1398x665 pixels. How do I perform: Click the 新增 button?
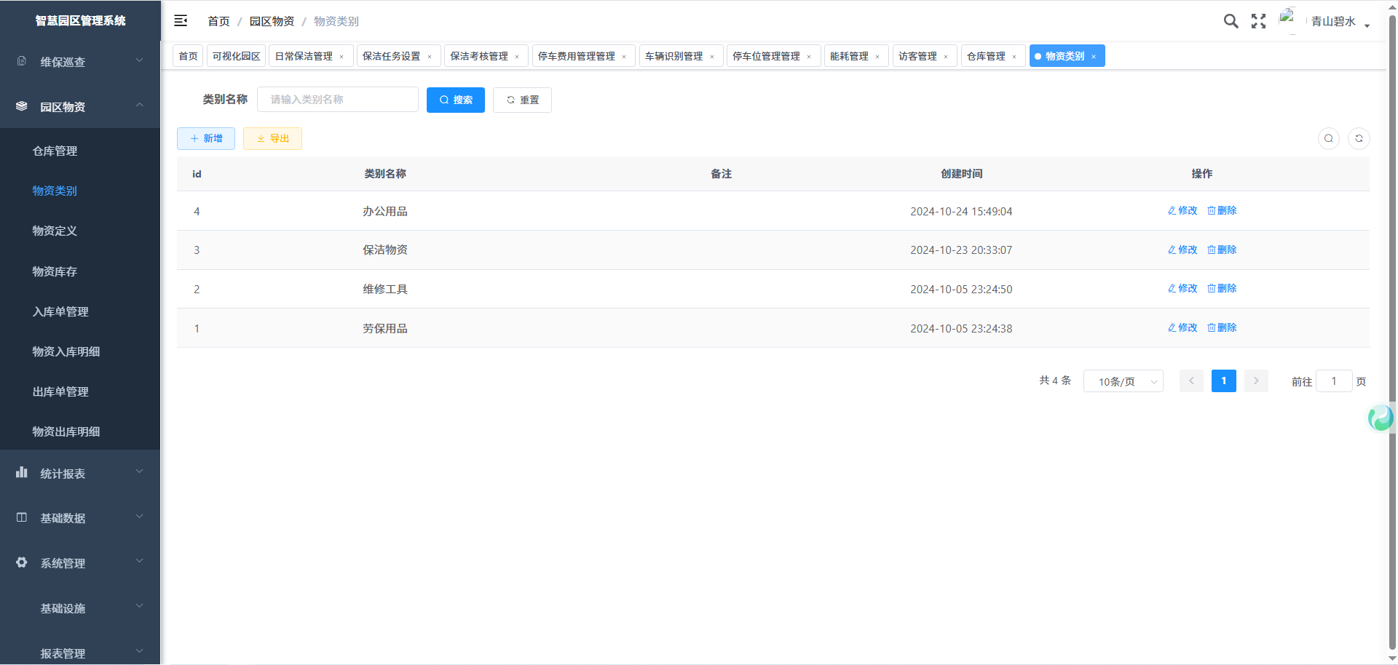[206, 138]
